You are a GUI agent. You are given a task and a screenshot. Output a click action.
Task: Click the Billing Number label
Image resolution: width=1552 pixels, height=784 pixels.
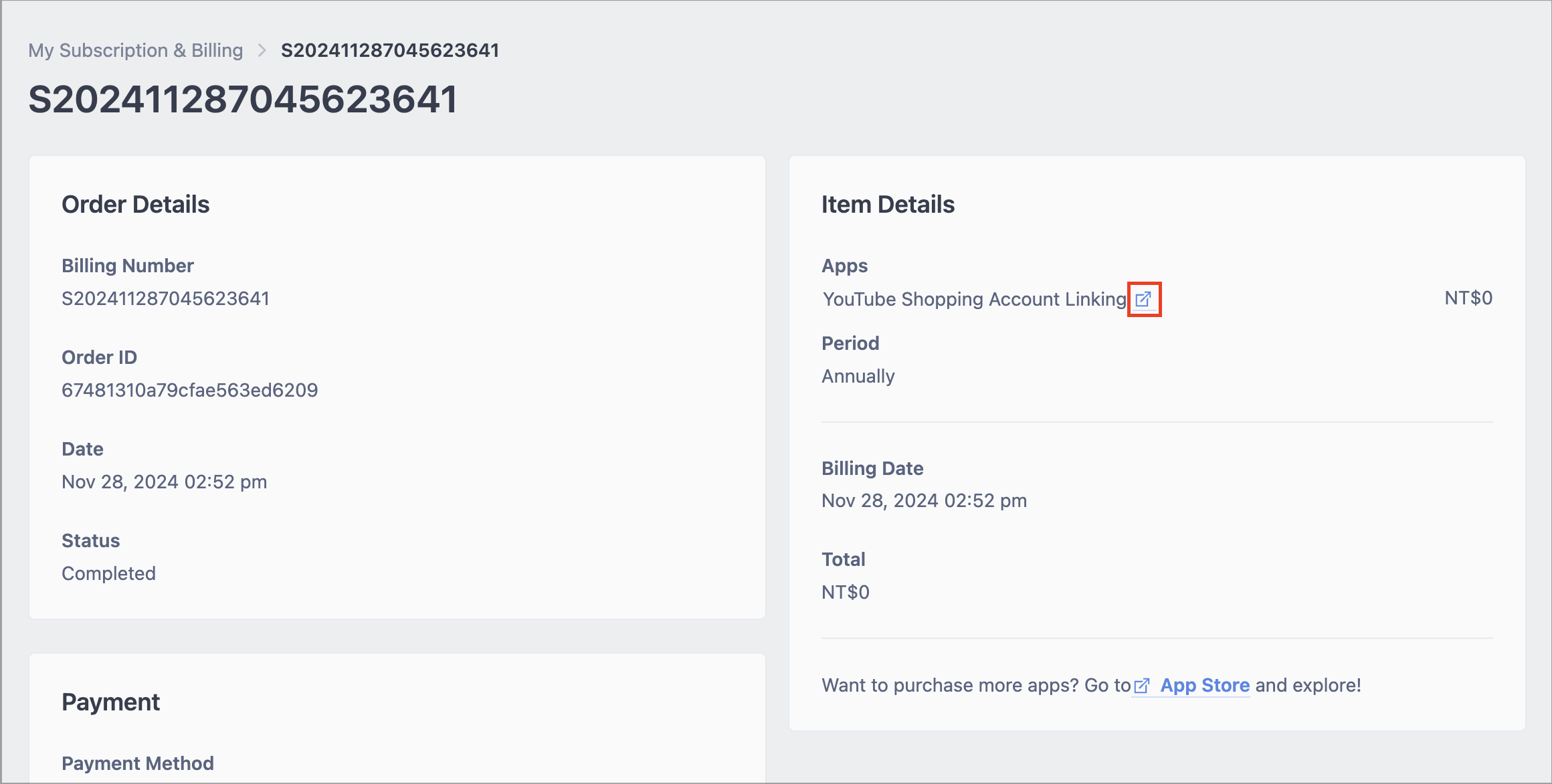point(128,266)
